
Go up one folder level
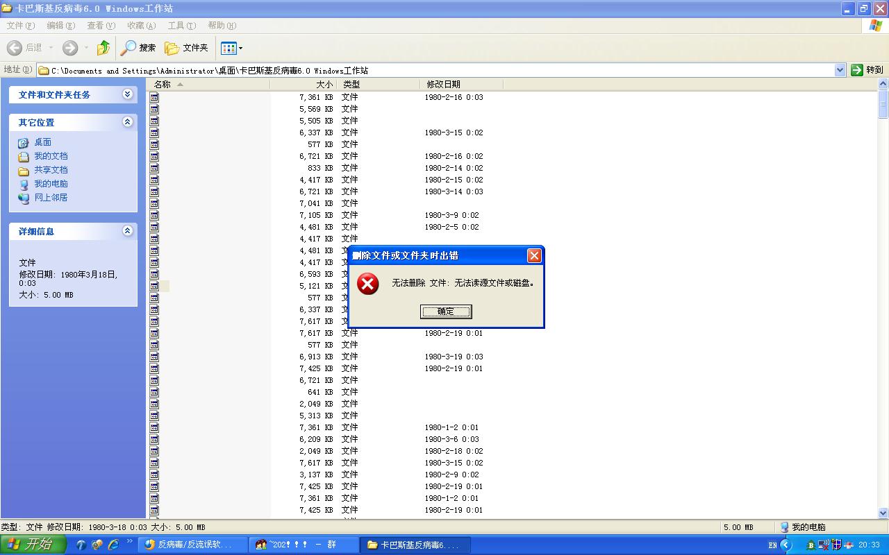point(103,48)
